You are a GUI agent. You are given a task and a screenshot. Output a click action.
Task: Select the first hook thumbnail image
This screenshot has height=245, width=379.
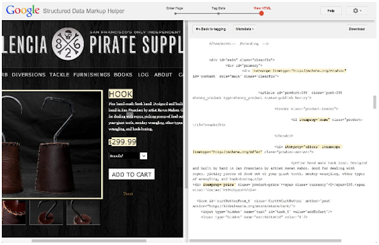14,212
